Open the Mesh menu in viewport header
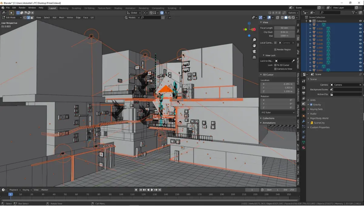 (x=62, y=18)
